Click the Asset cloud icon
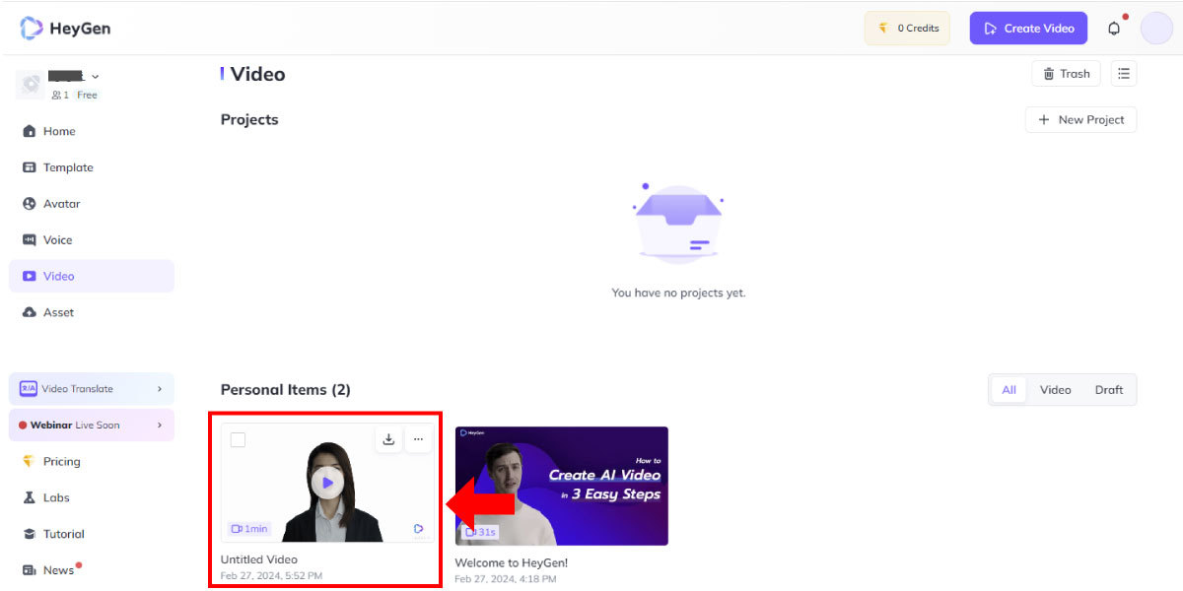1183x591 pixels. pyautogui.click(x=29, y=312)
